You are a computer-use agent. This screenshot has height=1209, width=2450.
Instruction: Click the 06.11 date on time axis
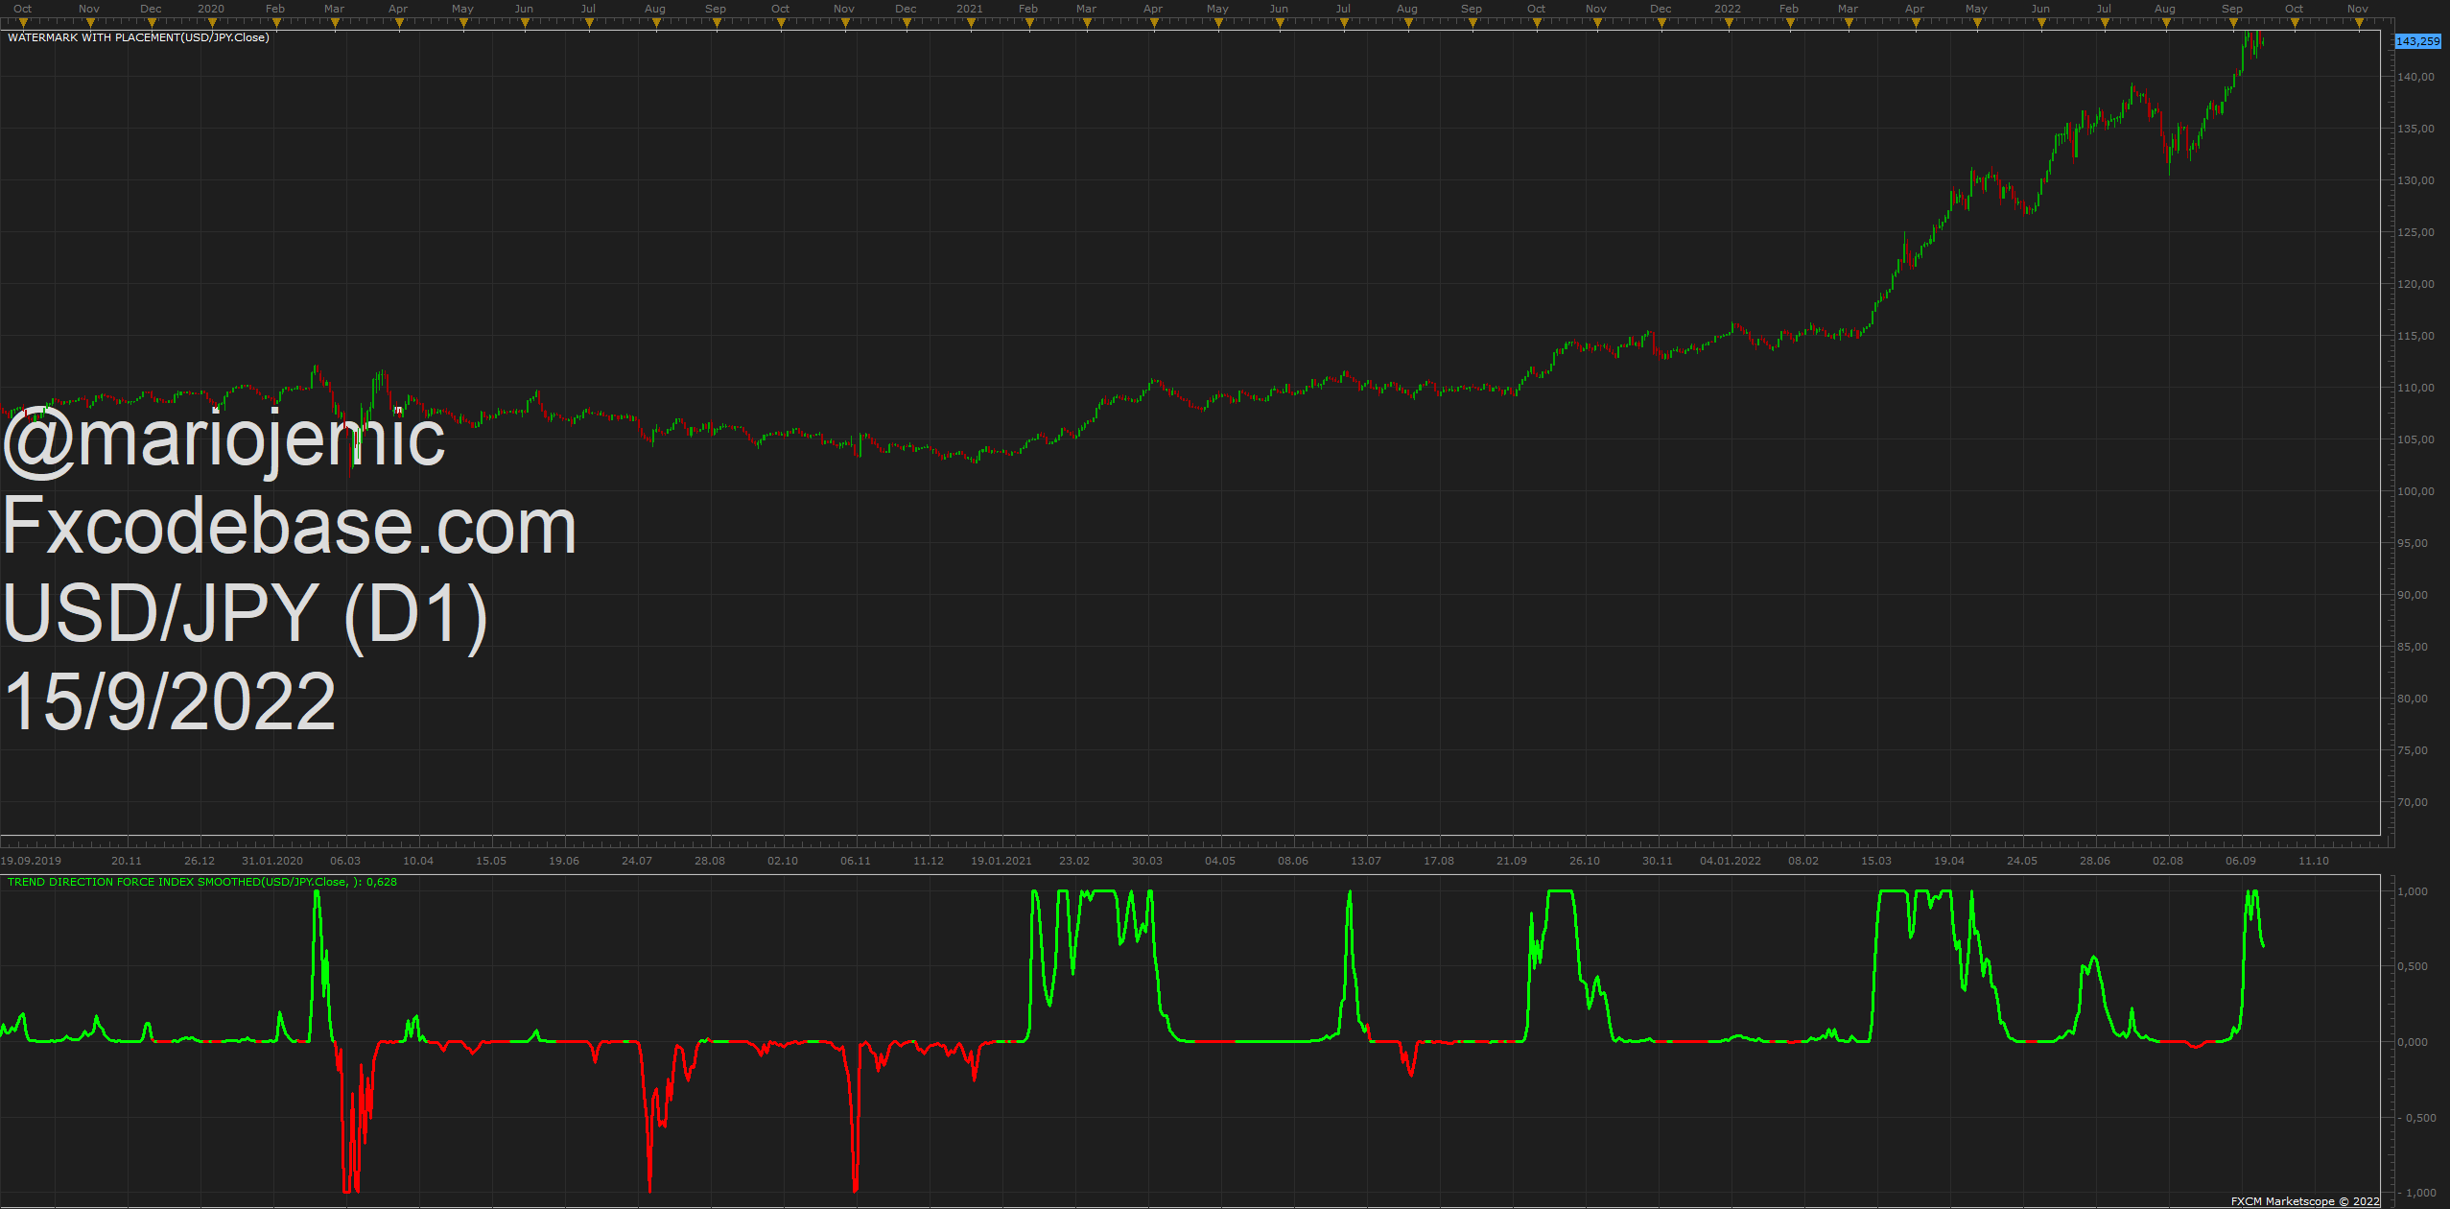[x=856, y=861]
